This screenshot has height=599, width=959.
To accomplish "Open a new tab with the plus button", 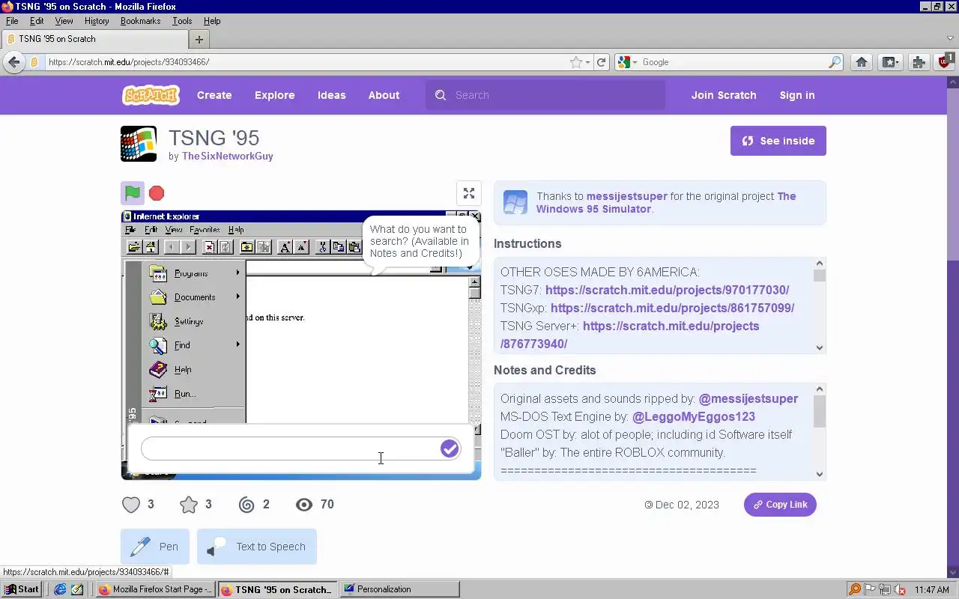I will (x=199, y=39).
